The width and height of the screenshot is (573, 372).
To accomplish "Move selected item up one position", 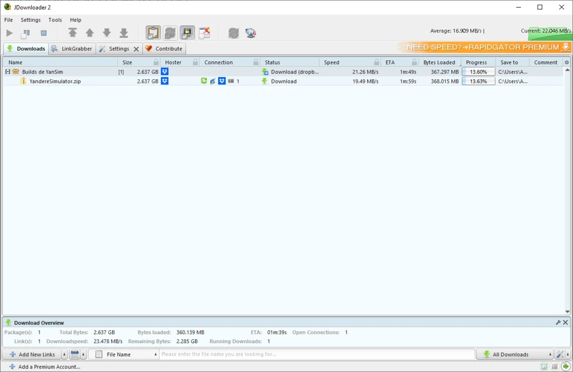I will 90,33.
